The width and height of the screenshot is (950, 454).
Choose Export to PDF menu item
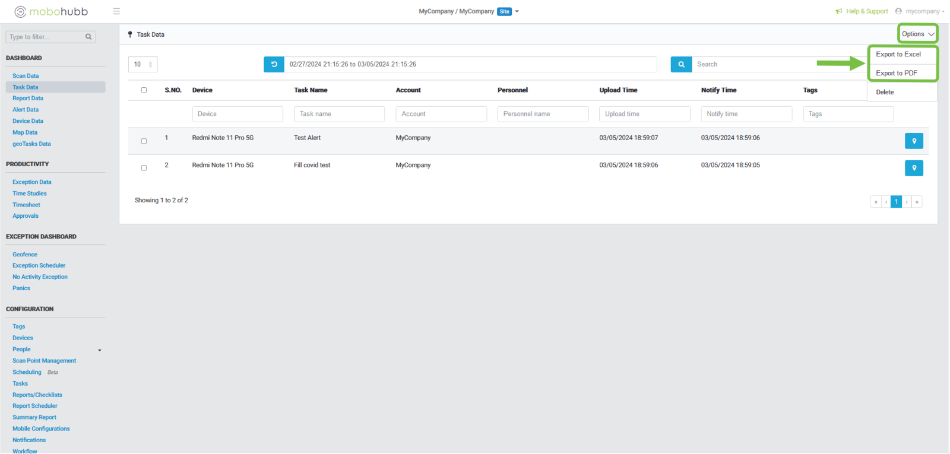coord(897,73)
